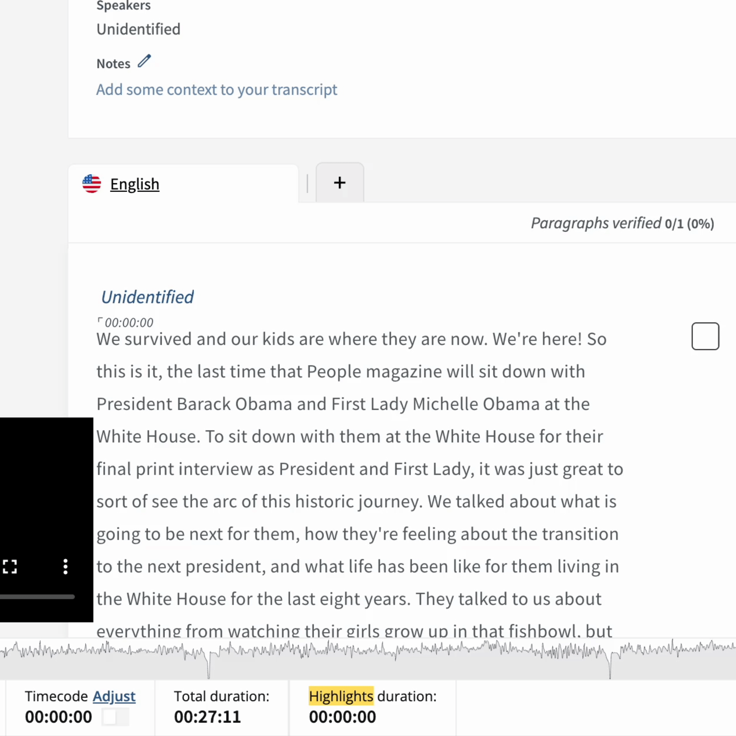
Task: Check the paragraph verified checkbox
Action: click(705, 336)
